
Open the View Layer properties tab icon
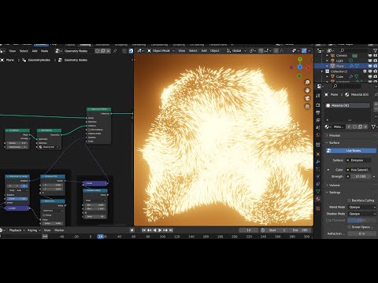point(318,120)
